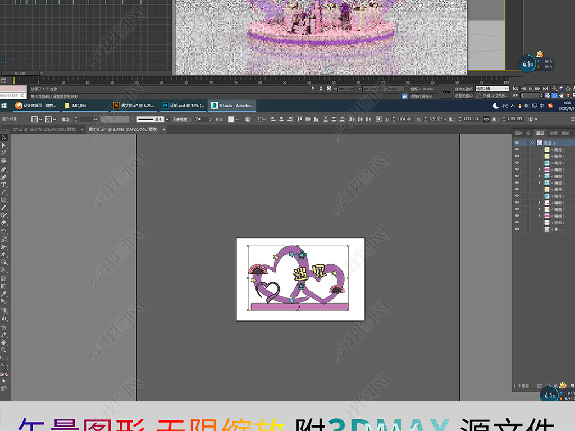Select the Eraser tool
575x431 pixels.
pyautogui.click(x=4, y=222)
